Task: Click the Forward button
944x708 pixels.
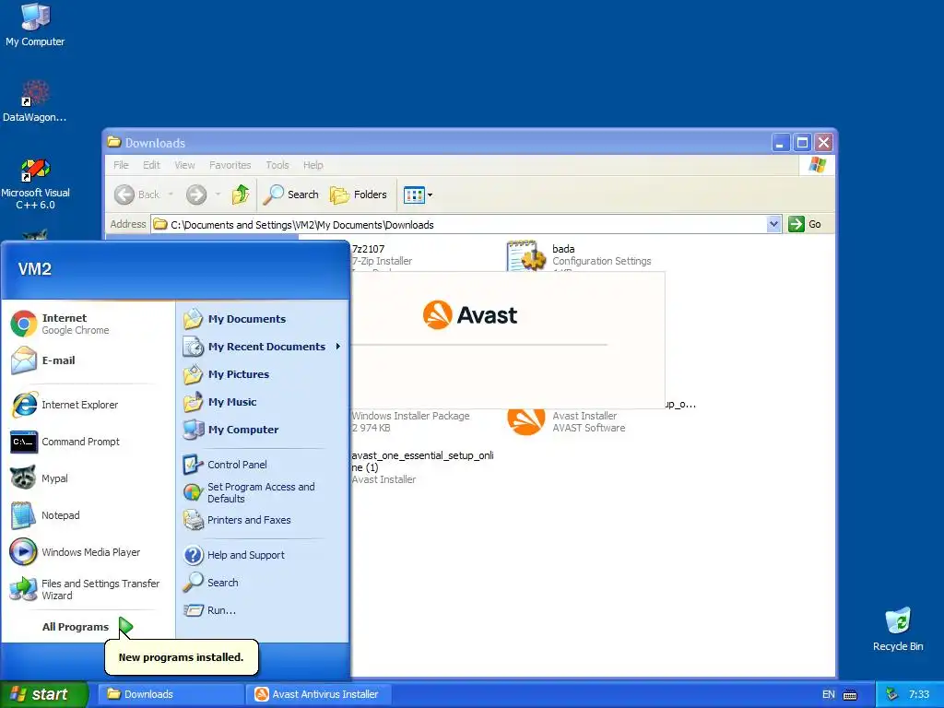Action: [x=196, y=195]
